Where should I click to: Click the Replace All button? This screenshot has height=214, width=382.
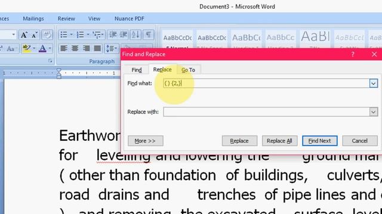click(x=279, y=141)
